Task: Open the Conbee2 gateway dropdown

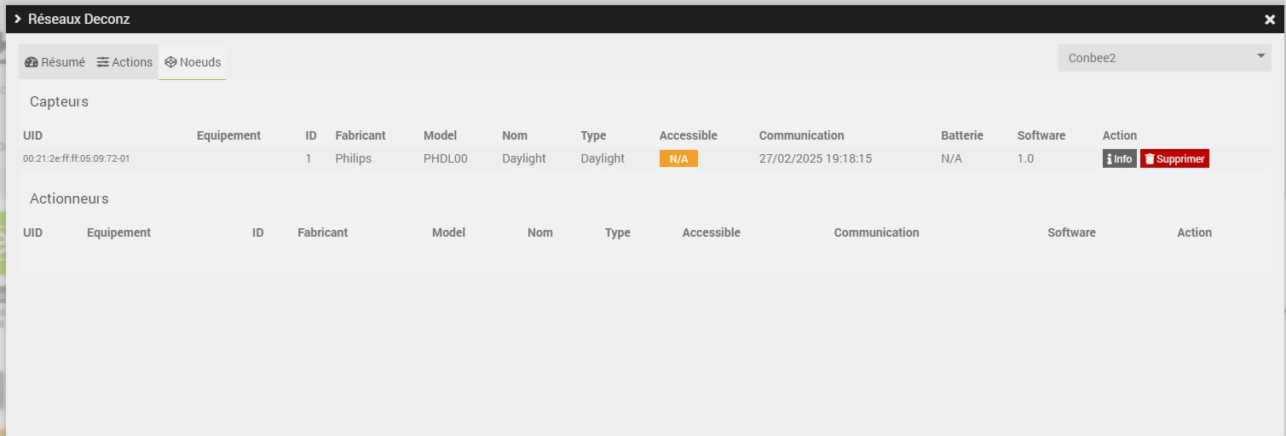Action: click(x=1164, y=58)
